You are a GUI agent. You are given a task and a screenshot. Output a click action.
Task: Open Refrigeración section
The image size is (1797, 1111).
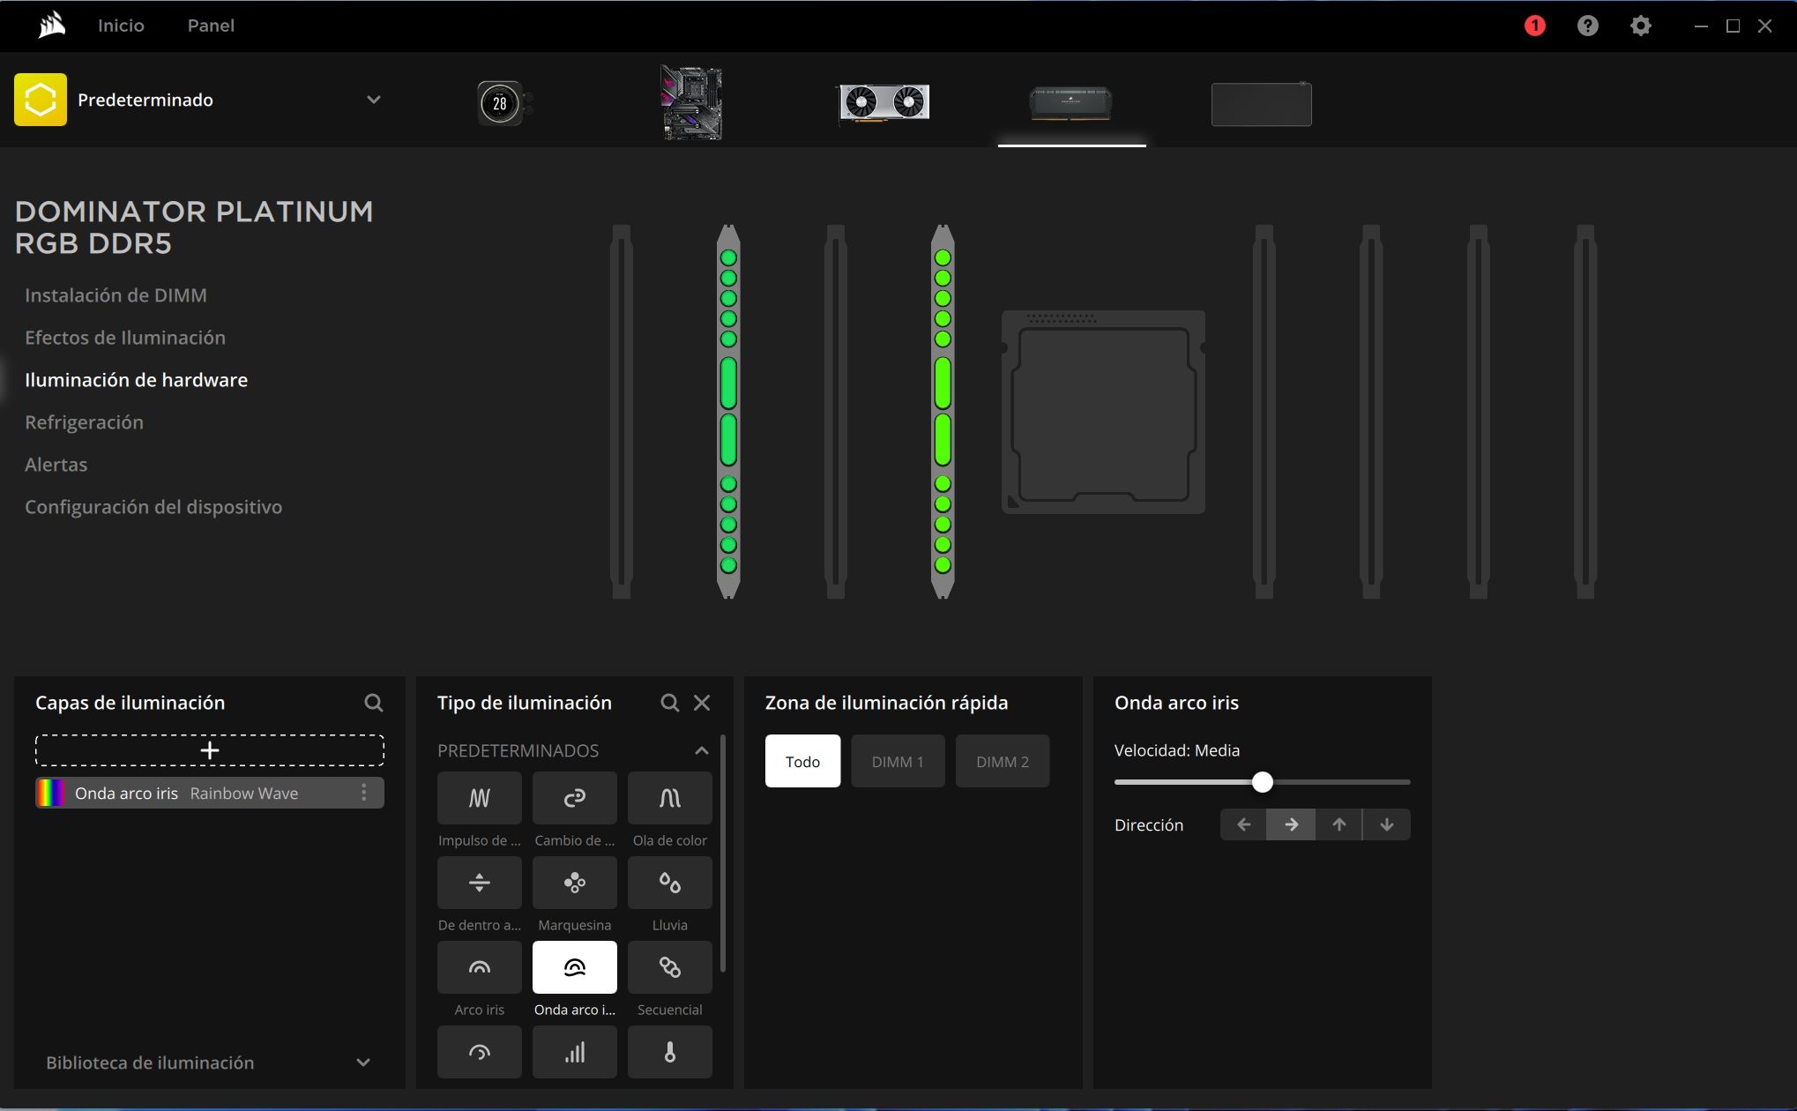tap(84, 422)
